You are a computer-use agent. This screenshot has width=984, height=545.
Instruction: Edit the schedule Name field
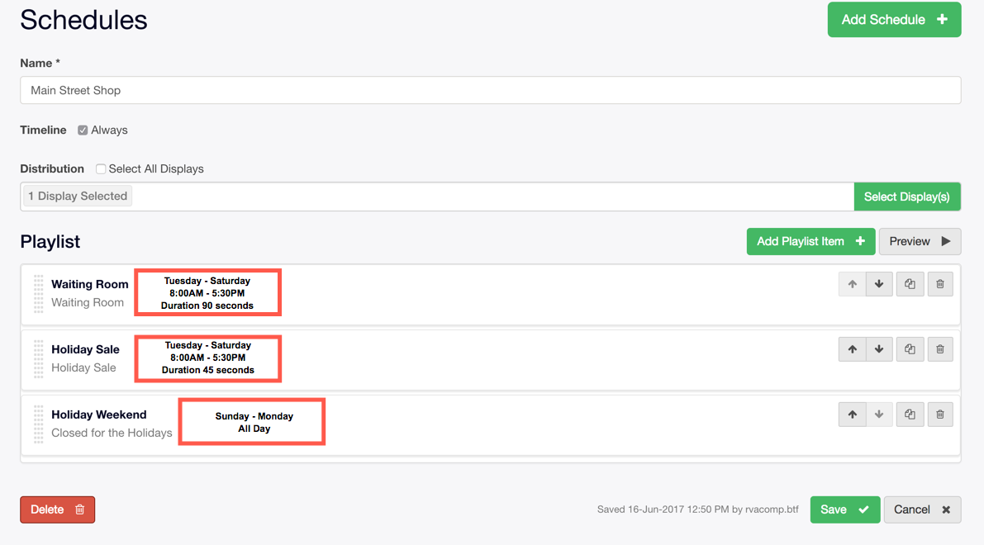point(491,90)
